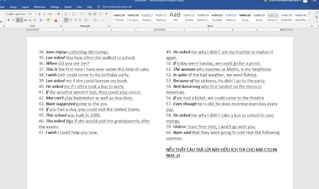The image size is (319, 189).
Task: Apply the Strong style
Action: [x=245, y=17]
